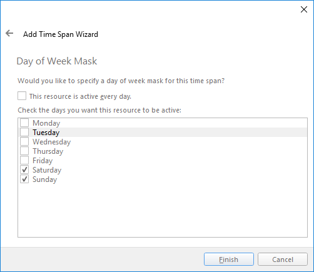Screen dimensions: 314x272
Task: Check the Wednesday checkbox
Action: (24, 141)
